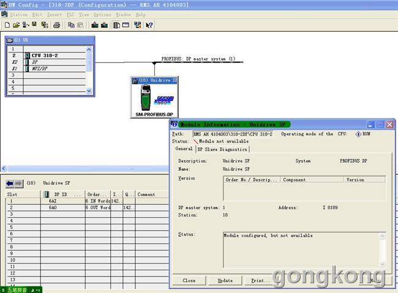Click the Slot column header
The width and height of the screenshot is (398, 293).
[x=23, y=195]
